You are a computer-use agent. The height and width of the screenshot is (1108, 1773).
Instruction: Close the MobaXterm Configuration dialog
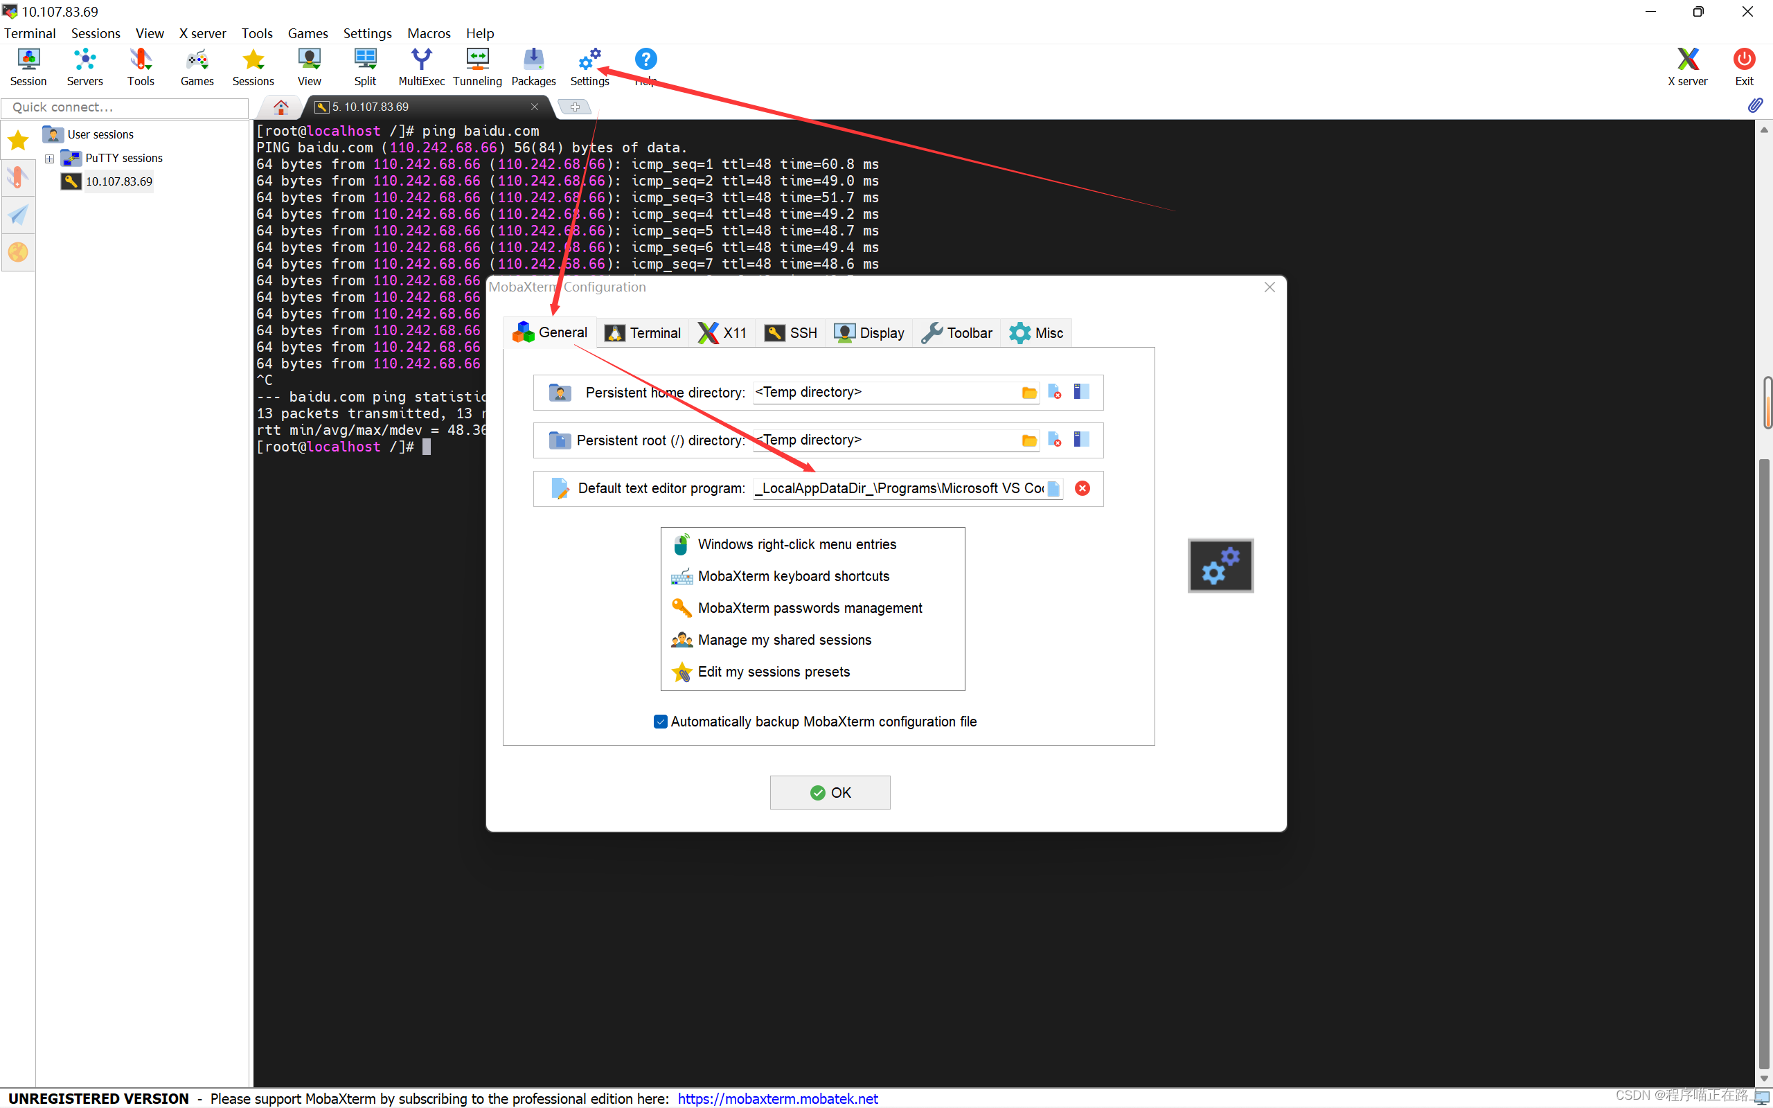pos(1269,287)
